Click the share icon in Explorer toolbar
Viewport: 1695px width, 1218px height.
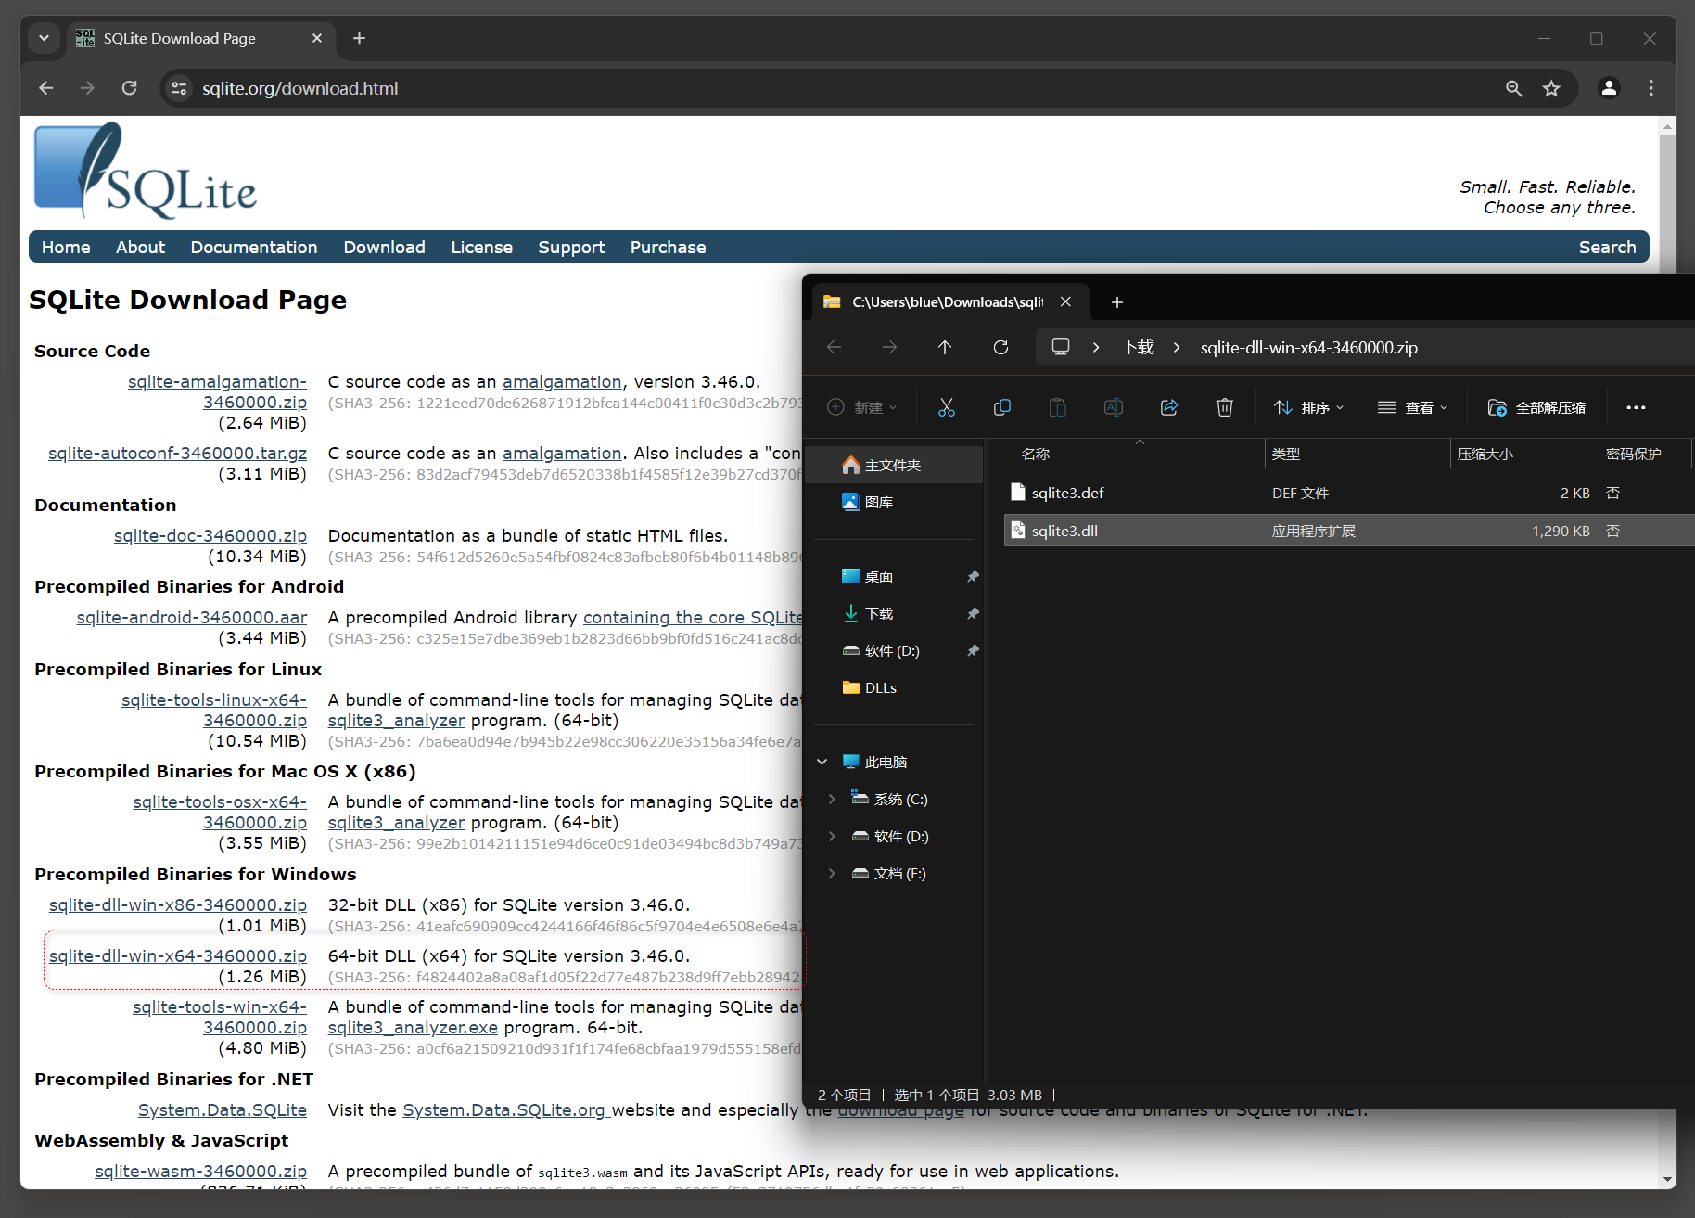(1168, 407)
